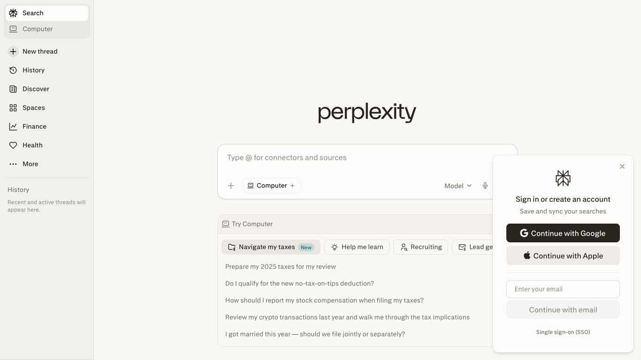Start voice input with the microphone icon
Viewport: 641px width, 360px height.
[485, 186]
